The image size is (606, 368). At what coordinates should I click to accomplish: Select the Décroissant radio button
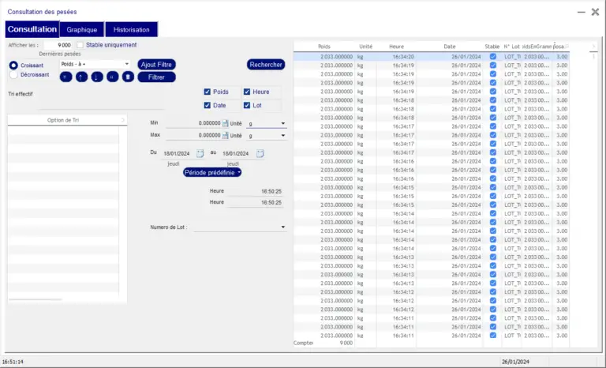tap(13, 75)
